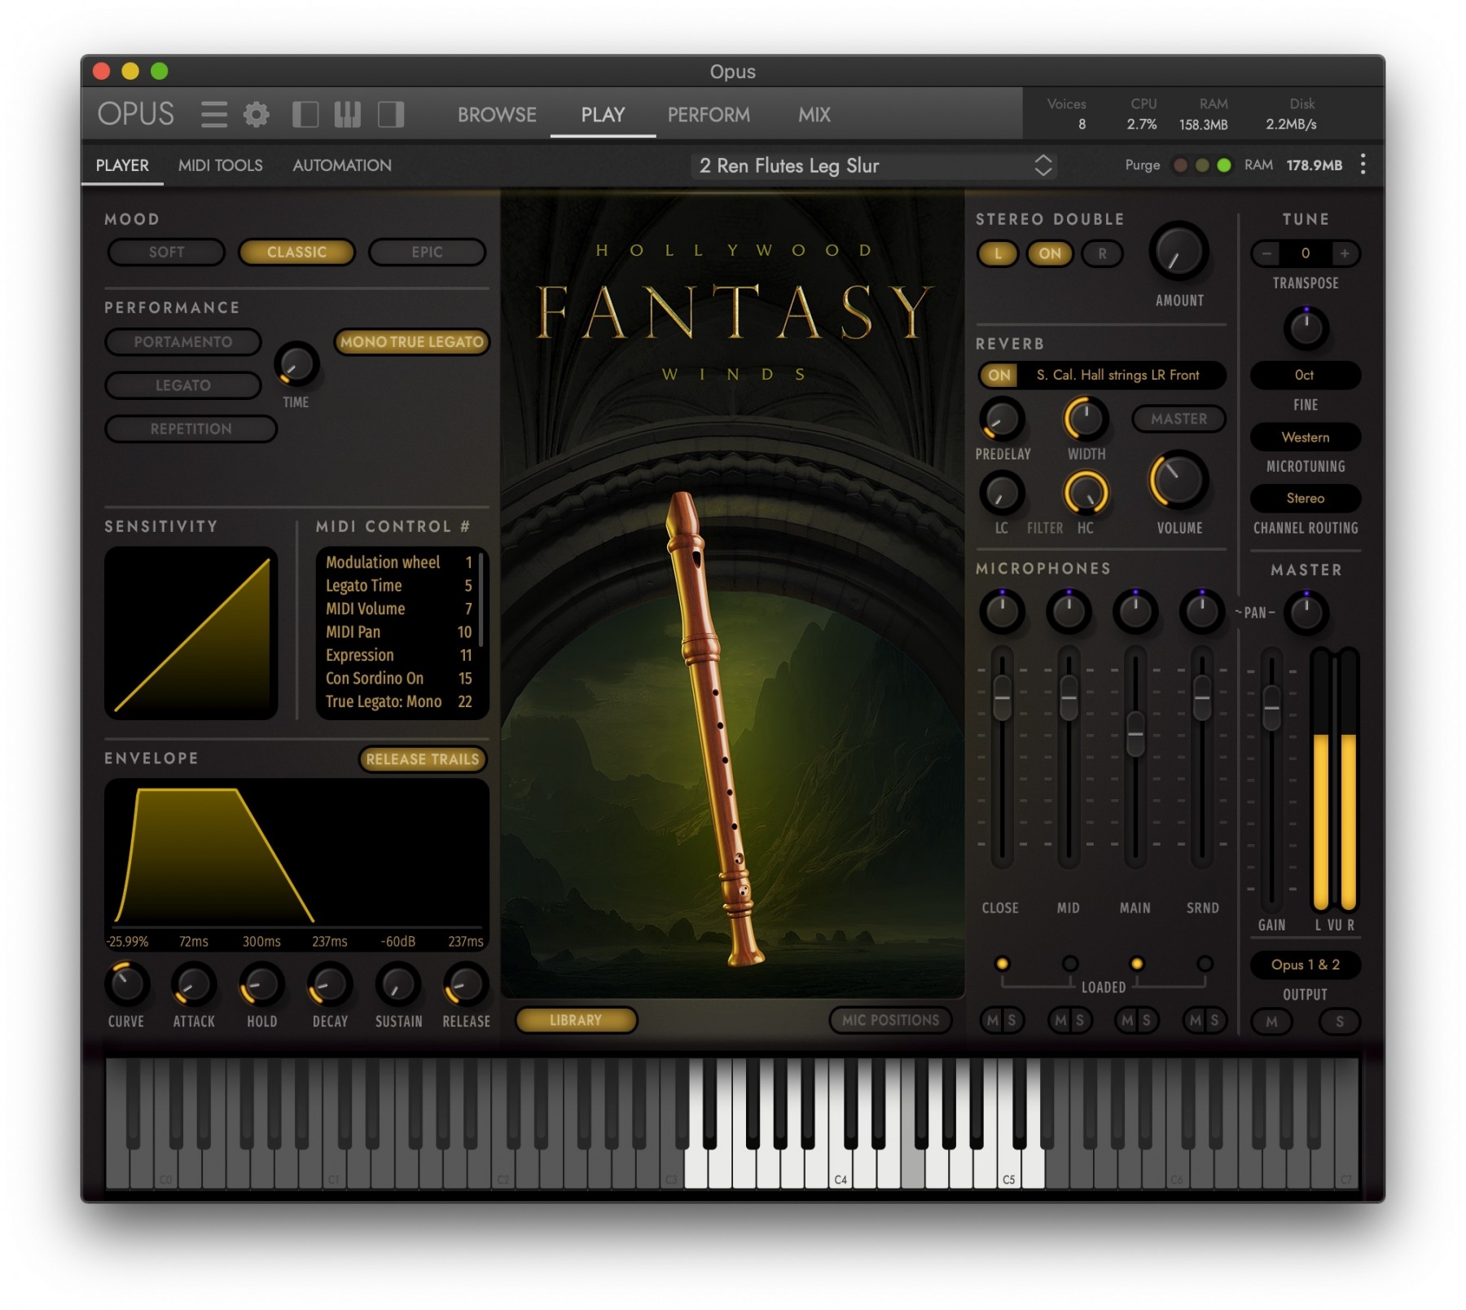
Task: Adjust the envelope Hold knob
Action: [261, 984]
